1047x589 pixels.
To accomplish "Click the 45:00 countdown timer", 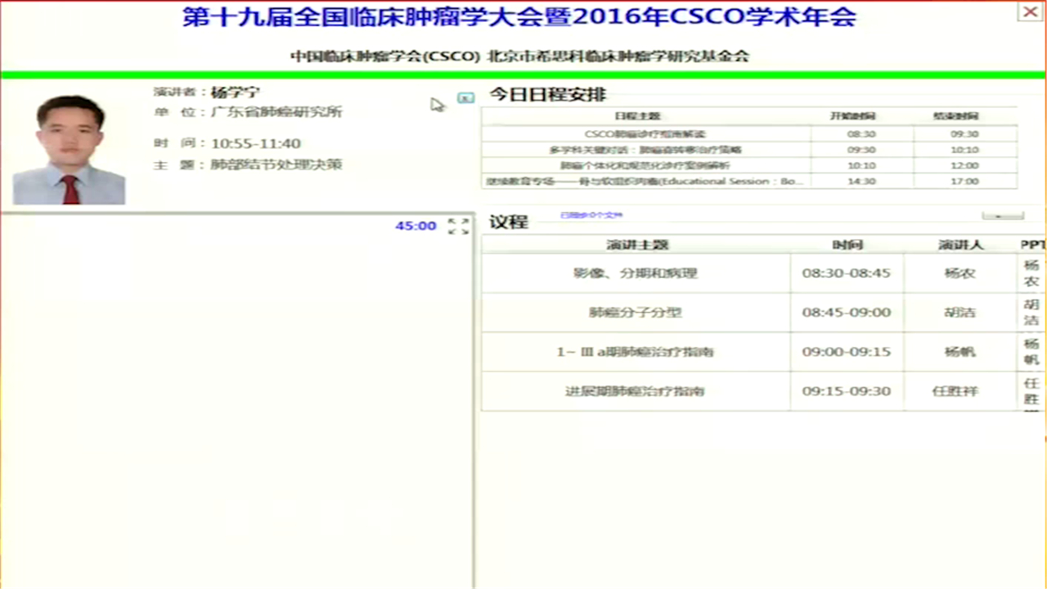I will [x=416, y=226].
